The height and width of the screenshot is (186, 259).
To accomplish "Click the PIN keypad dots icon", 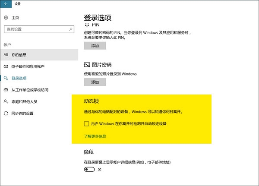I will pyautogui.click(x=86, y=25).
